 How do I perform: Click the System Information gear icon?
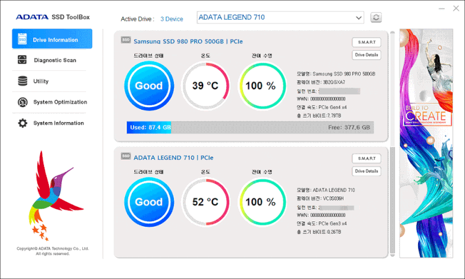point(22,123)
